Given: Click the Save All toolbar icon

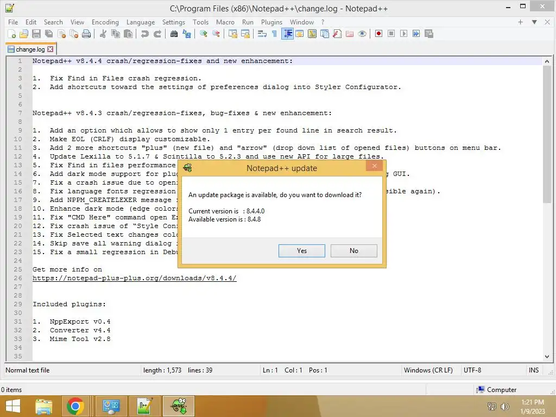Looking at the screenshot, I should [x=49, y=34].
